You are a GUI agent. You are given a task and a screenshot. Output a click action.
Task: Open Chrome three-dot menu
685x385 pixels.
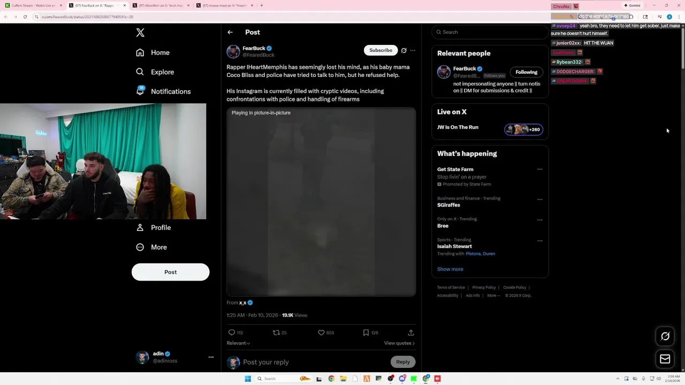679,17
